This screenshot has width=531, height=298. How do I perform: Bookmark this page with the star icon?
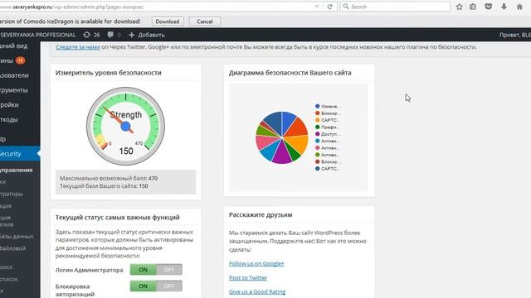[459, 7]
